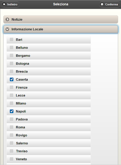Screen dimensions: 121x165
Task: Check the Lecce box
Action: [12, 95]
